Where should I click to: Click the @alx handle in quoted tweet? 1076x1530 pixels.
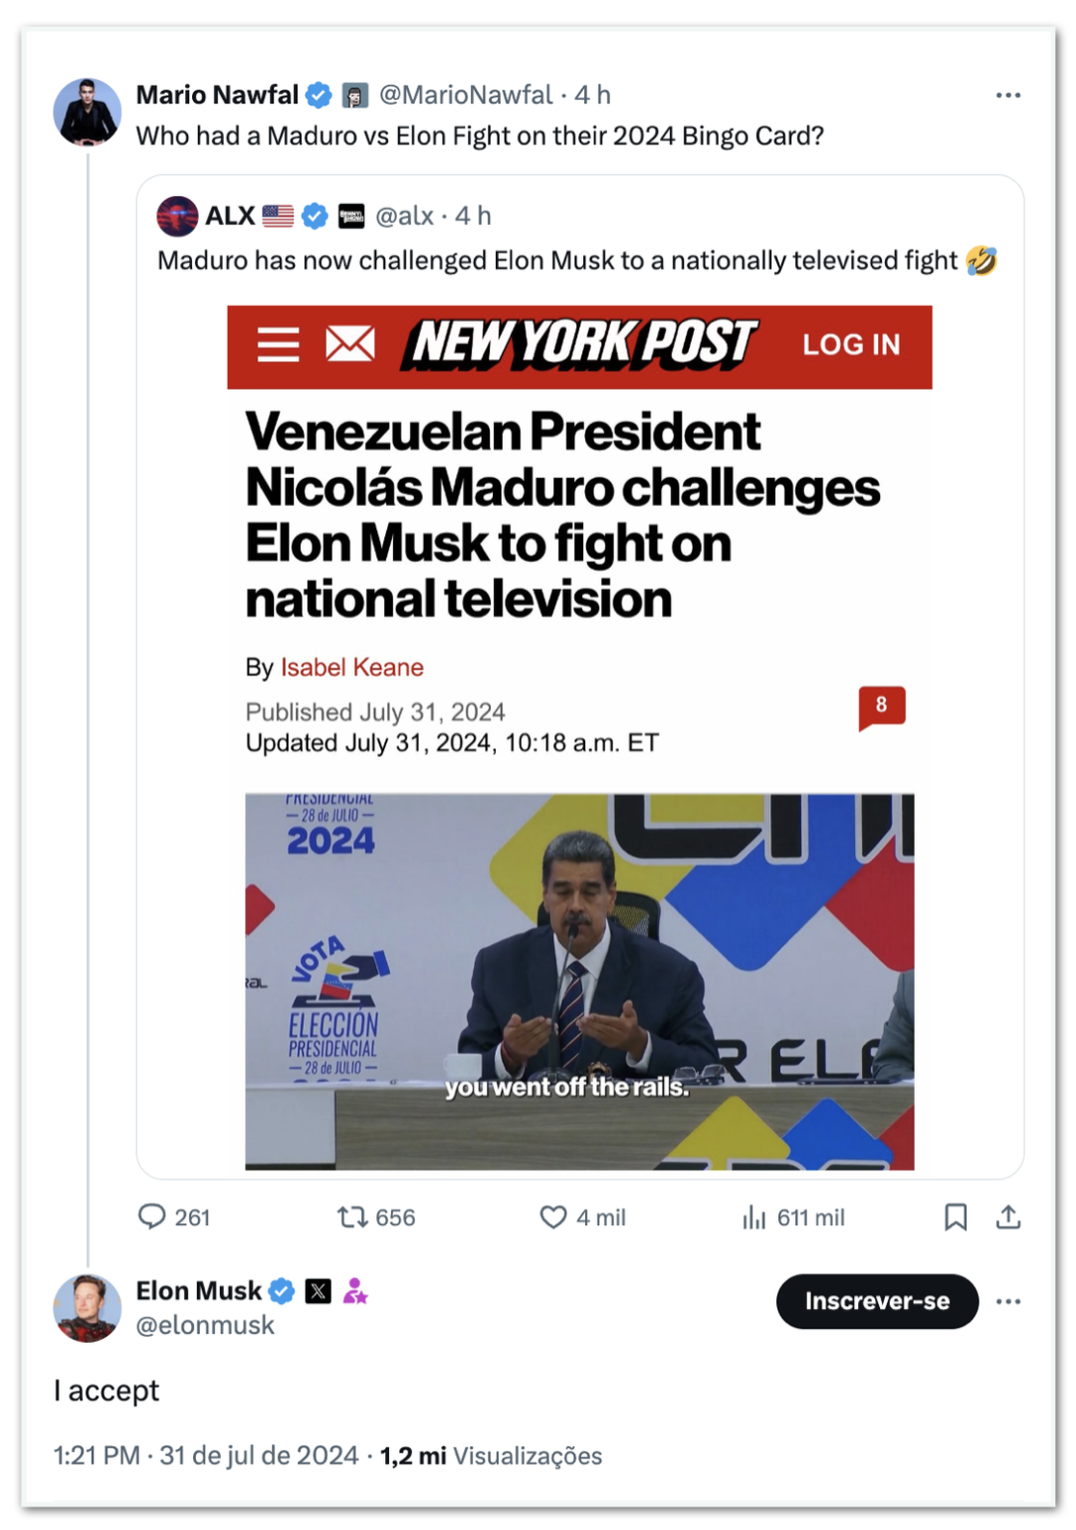point(404,216)
